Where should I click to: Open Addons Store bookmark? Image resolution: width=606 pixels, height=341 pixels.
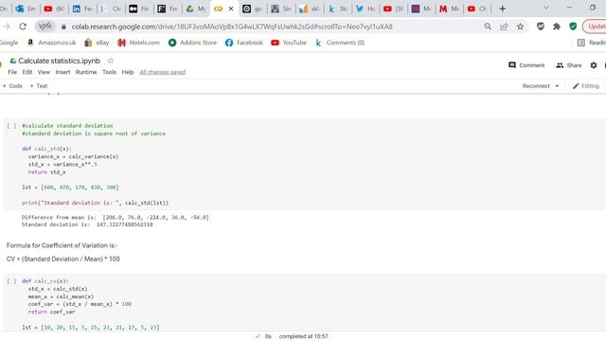[192, 43]
